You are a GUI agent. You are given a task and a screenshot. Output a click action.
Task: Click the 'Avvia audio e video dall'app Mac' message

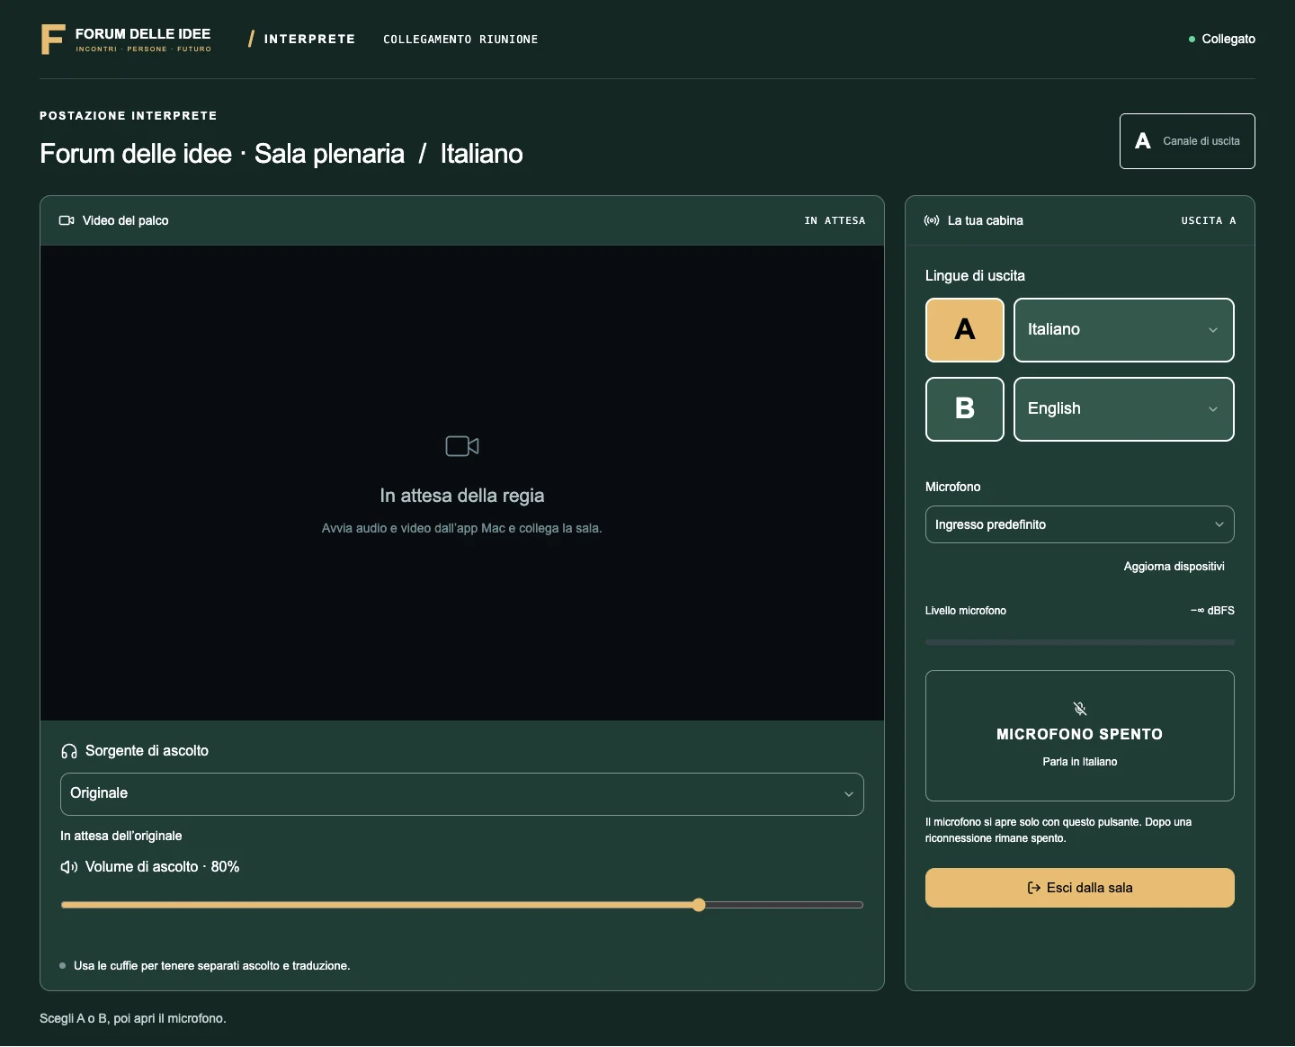click(462, 528)
